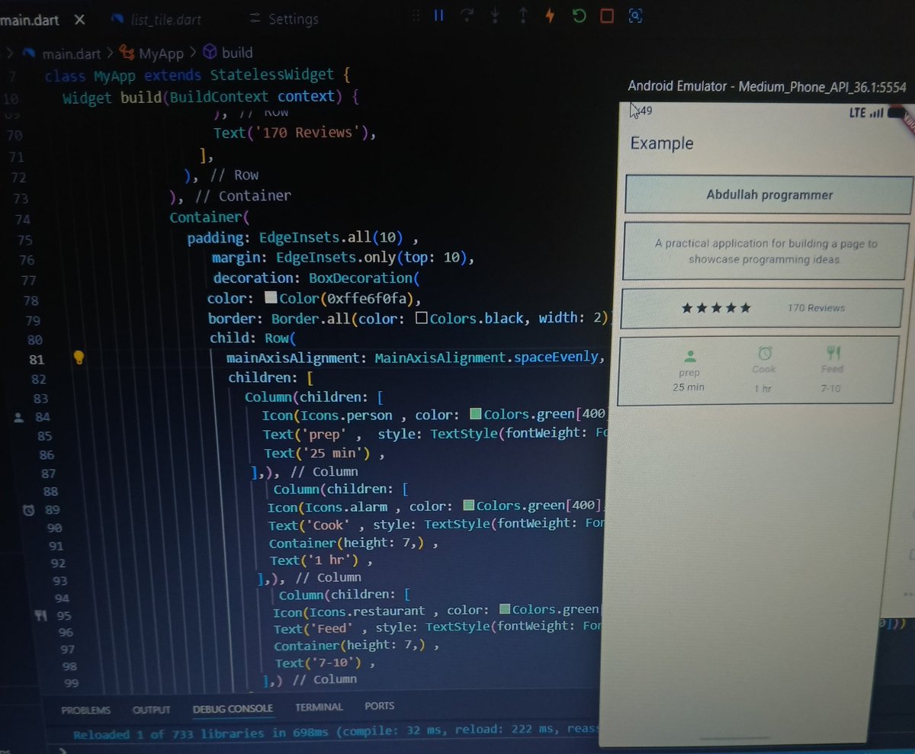Click the Step Into debug arrow
This screenshot has height=754, width=915.
pyautogui.click(x=495, y=15)
